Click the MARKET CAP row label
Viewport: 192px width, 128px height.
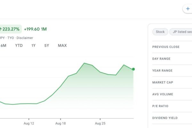tap(163, 83)
